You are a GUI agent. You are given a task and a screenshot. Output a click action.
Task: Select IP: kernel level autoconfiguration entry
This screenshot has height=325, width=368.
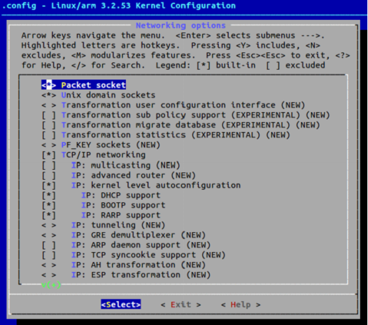156,185
